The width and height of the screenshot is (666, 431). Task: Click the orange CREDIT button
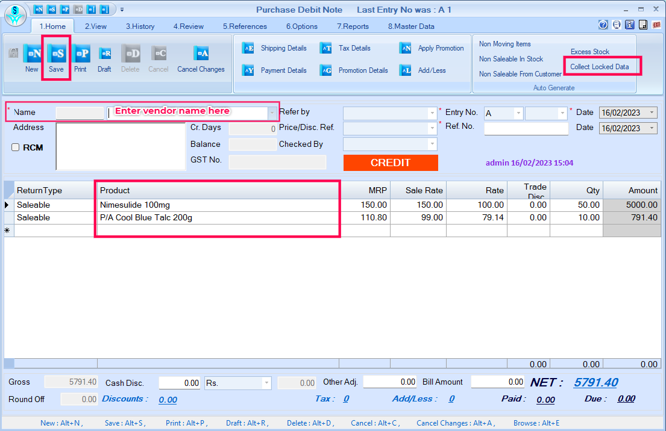coord(391,163)
